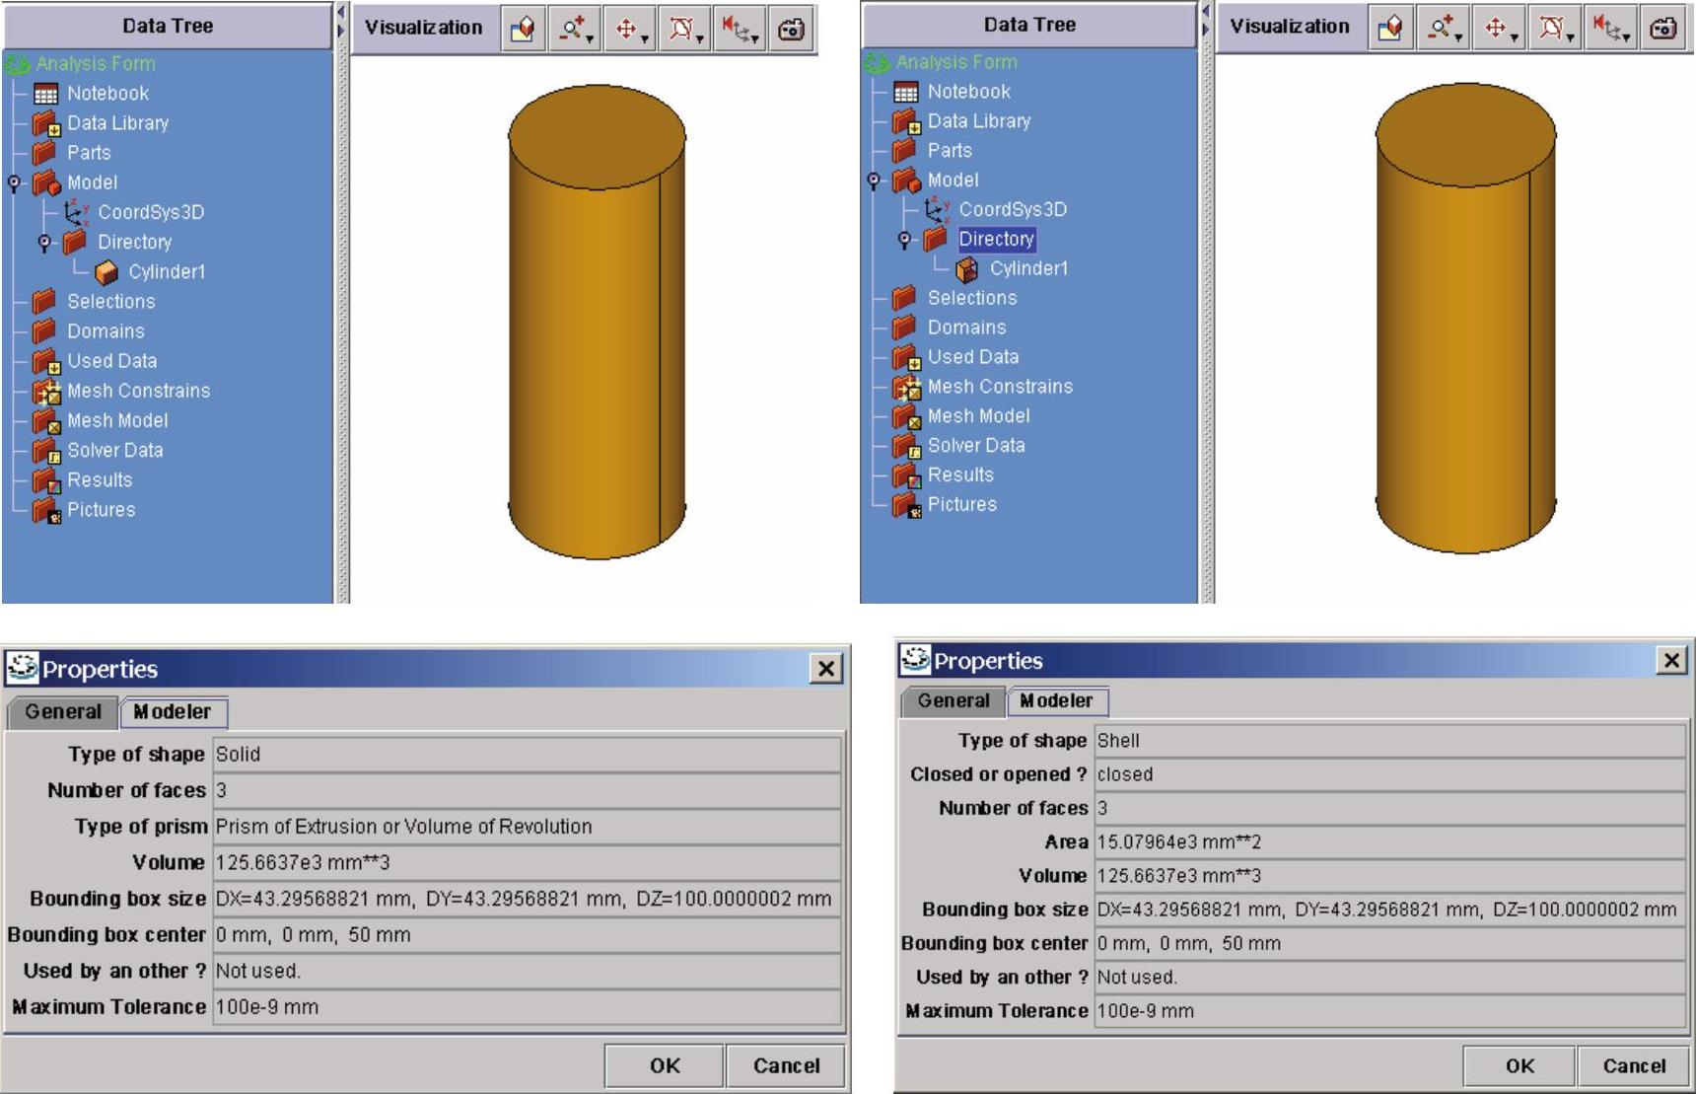Open the General tab in Solid Properties dialog

63,712
